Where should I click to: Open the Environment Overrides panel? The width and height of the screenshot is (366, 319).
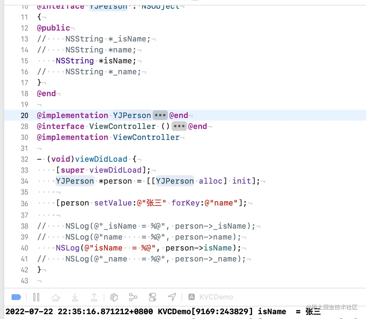(x=152, y=297)
